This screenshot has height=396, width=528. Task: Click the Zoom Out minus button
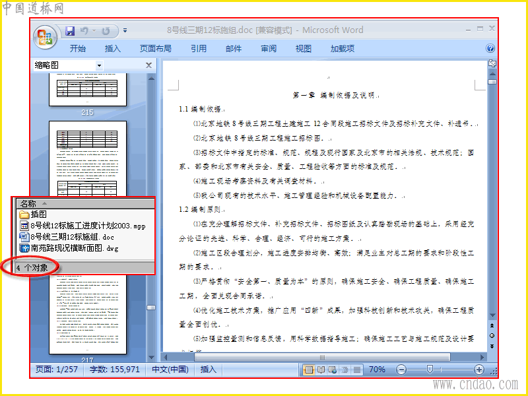click(x=401, y=370)
